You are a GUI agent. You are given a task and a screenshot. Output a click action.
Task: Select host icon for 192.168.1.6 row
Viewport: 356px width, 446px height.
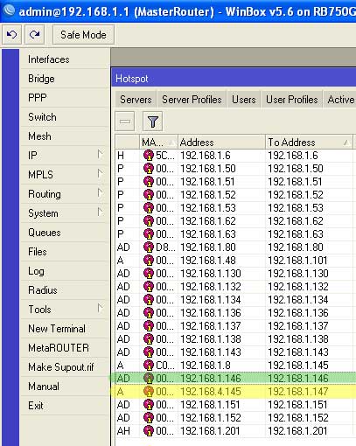(149, 156)
